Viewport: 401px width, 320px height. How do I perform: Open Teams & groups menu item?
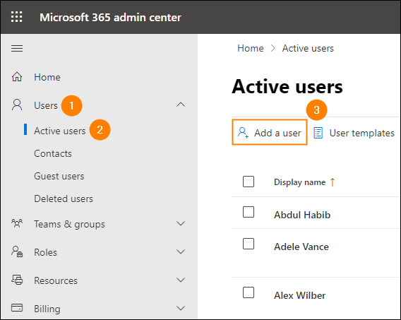click(x=70, y=225)
